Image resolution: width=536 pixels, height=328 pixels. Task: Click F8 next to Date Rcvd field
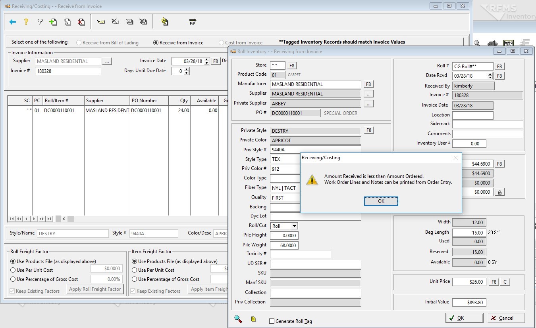pyautogui.click(x=499, y=76)
